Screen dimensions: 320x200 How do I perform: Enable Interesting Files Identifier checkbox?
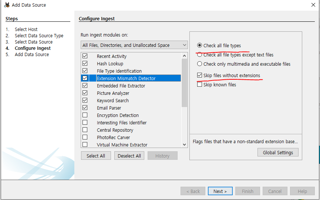85,123
